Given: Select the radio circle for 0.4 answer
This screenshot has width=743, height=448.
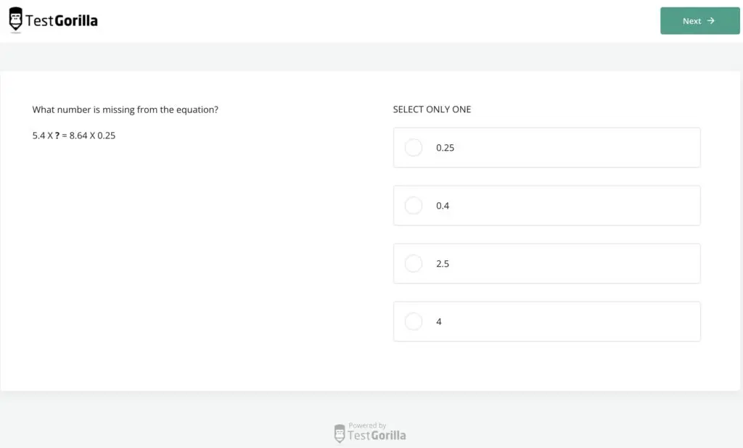Looking at the screenshot, I should point(413,206).
